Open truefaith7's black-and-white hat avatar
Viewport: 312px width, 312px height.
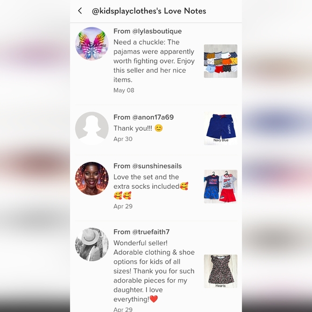coord(92,244)
